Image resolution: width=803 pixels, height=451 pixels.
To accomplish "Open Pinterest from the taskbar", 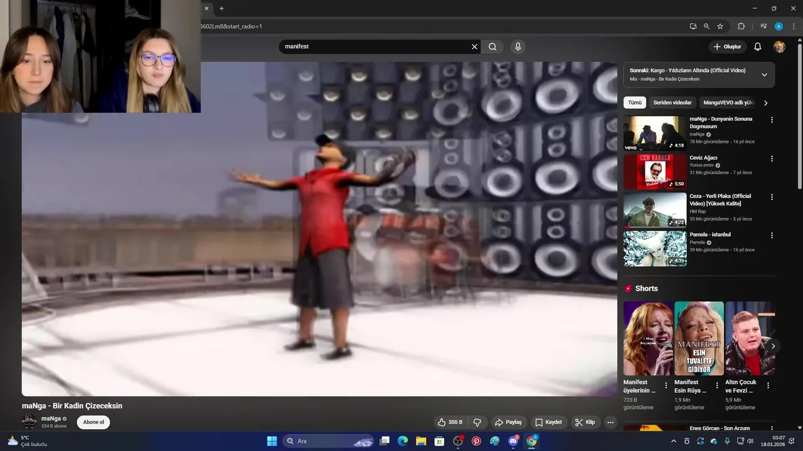I will click(477, 441).
